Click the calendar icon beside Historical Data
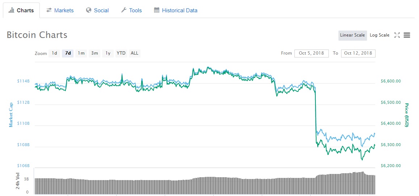 (157, 10)
